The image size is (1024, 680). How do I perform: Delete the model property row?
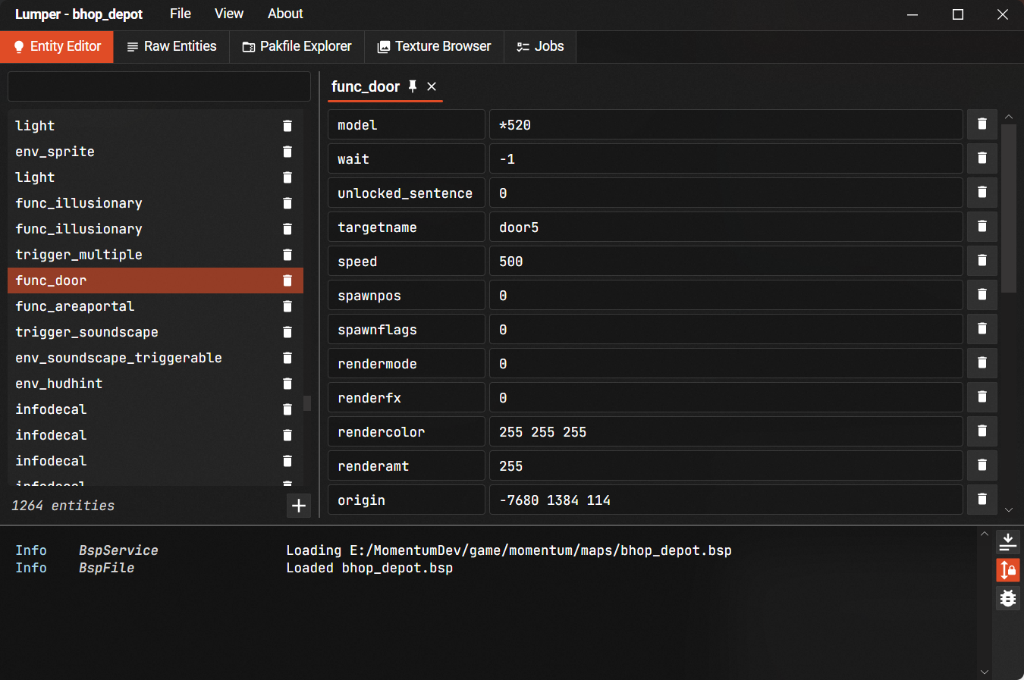982,124
